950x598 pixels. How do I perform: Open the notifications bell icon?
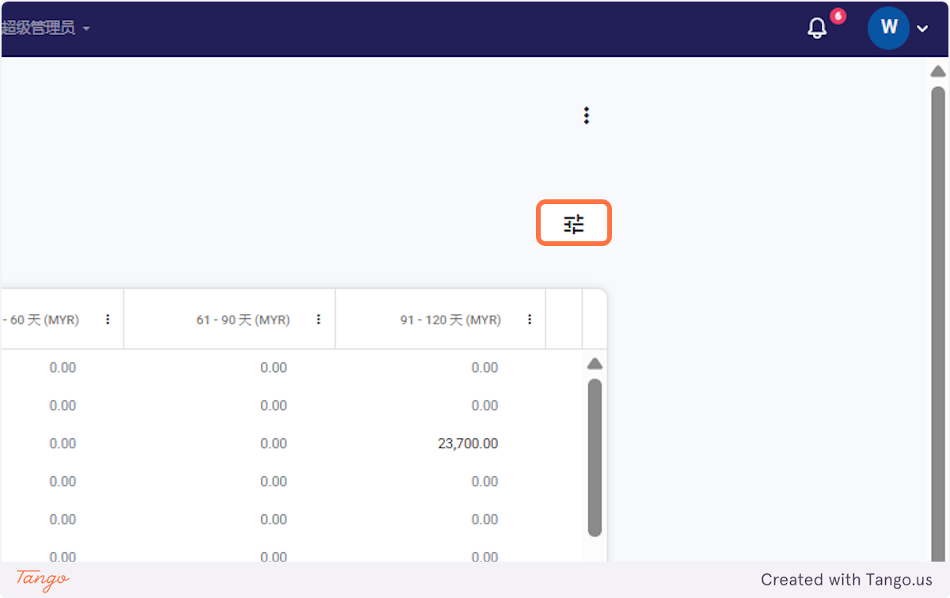pos(816,29)
